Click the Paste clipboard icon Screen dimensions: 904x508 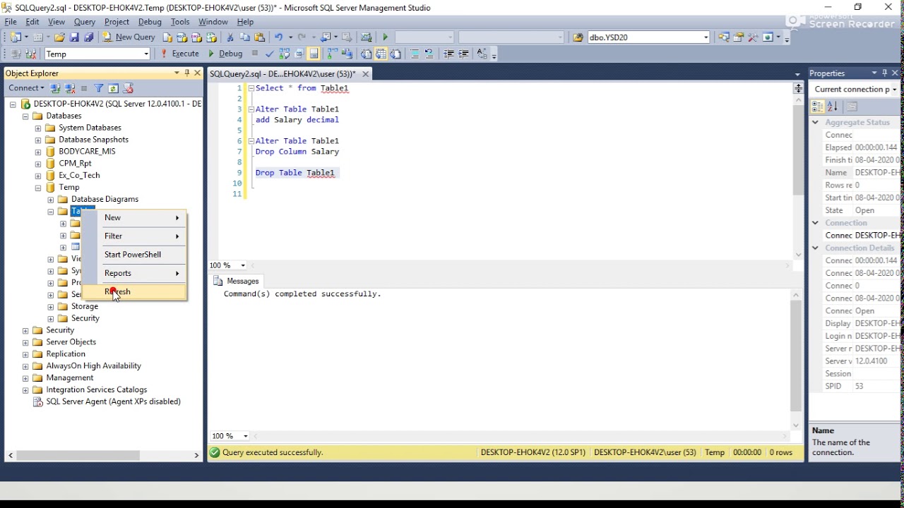coord(260,37)
